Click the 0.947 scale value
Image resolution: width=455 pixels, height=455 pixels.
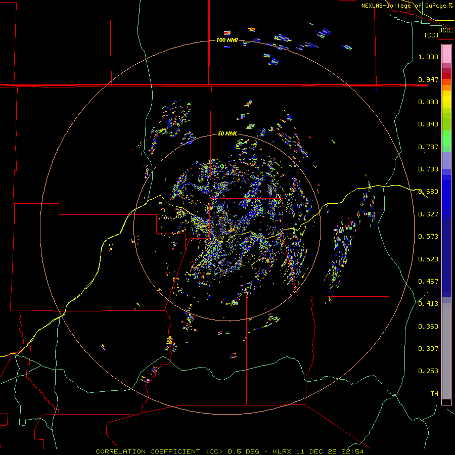pos(428,79)
